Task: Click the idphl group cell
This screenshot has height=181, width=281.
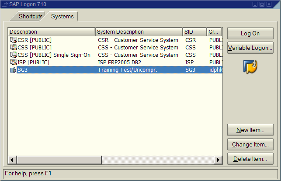Action: (216, 70)
